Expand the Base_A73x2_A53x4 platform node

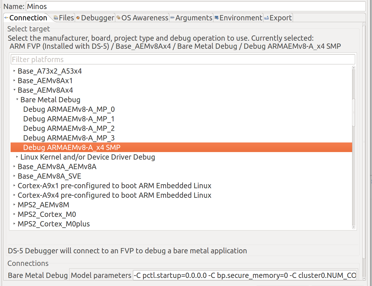[14, 71]
